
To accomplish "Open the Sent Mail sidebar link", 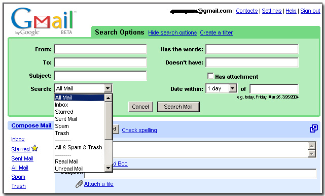I will 22,158.
